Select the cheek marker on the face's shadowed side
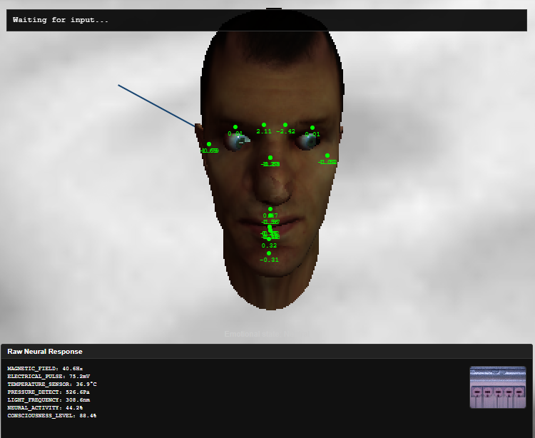The height and width of the screenshot is (438, 535). (327, 156)
